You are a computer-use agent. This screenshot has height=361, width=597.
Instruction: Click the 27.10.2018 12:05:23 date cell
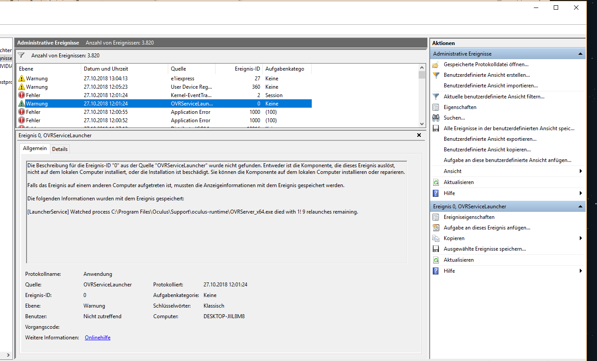(106, 87)
